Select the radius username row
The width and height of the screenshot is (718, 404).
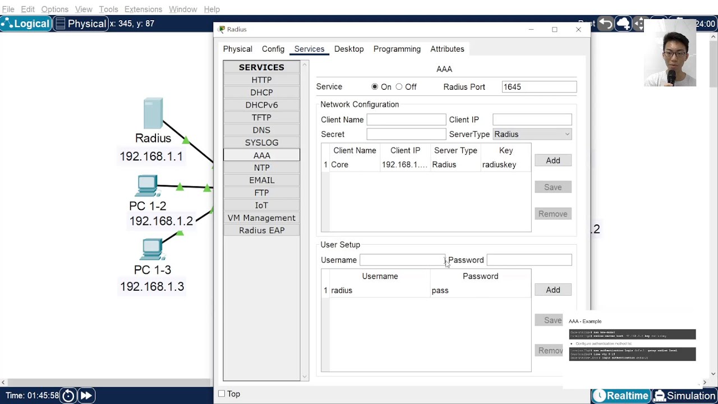[426, 290]
